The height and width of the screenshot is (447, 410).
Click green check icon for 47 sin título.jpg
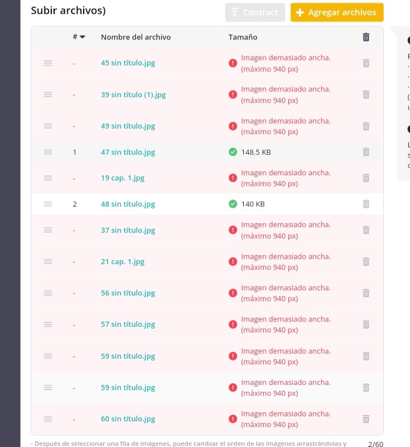pos(232,152)
